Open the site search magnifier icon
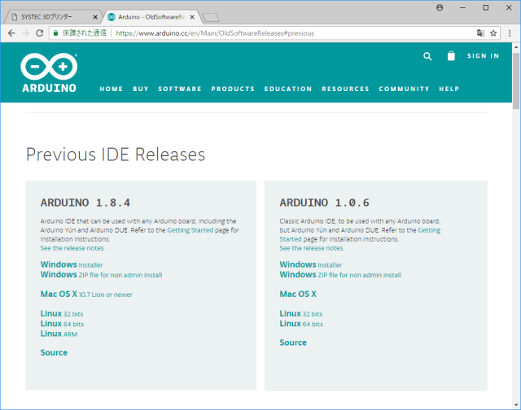Image resolution: width=521 pixels, height=410 pixels. pos(427,56)
